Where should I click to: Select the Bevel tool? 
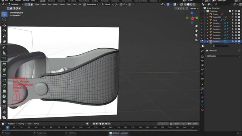pos(4,75)
